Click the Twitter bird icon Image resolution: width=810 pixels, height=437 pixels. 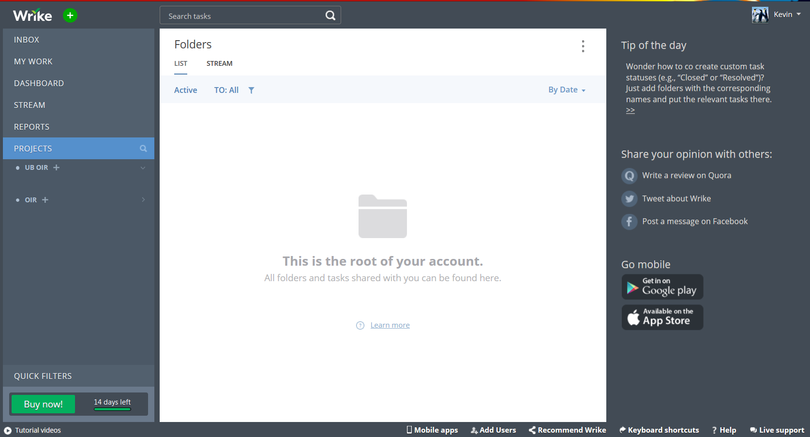click(629, 198)
